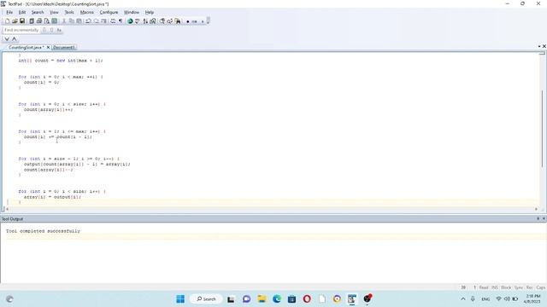Open Opera browser from the taskbar
547x307 pixels.
coord(307,299)
